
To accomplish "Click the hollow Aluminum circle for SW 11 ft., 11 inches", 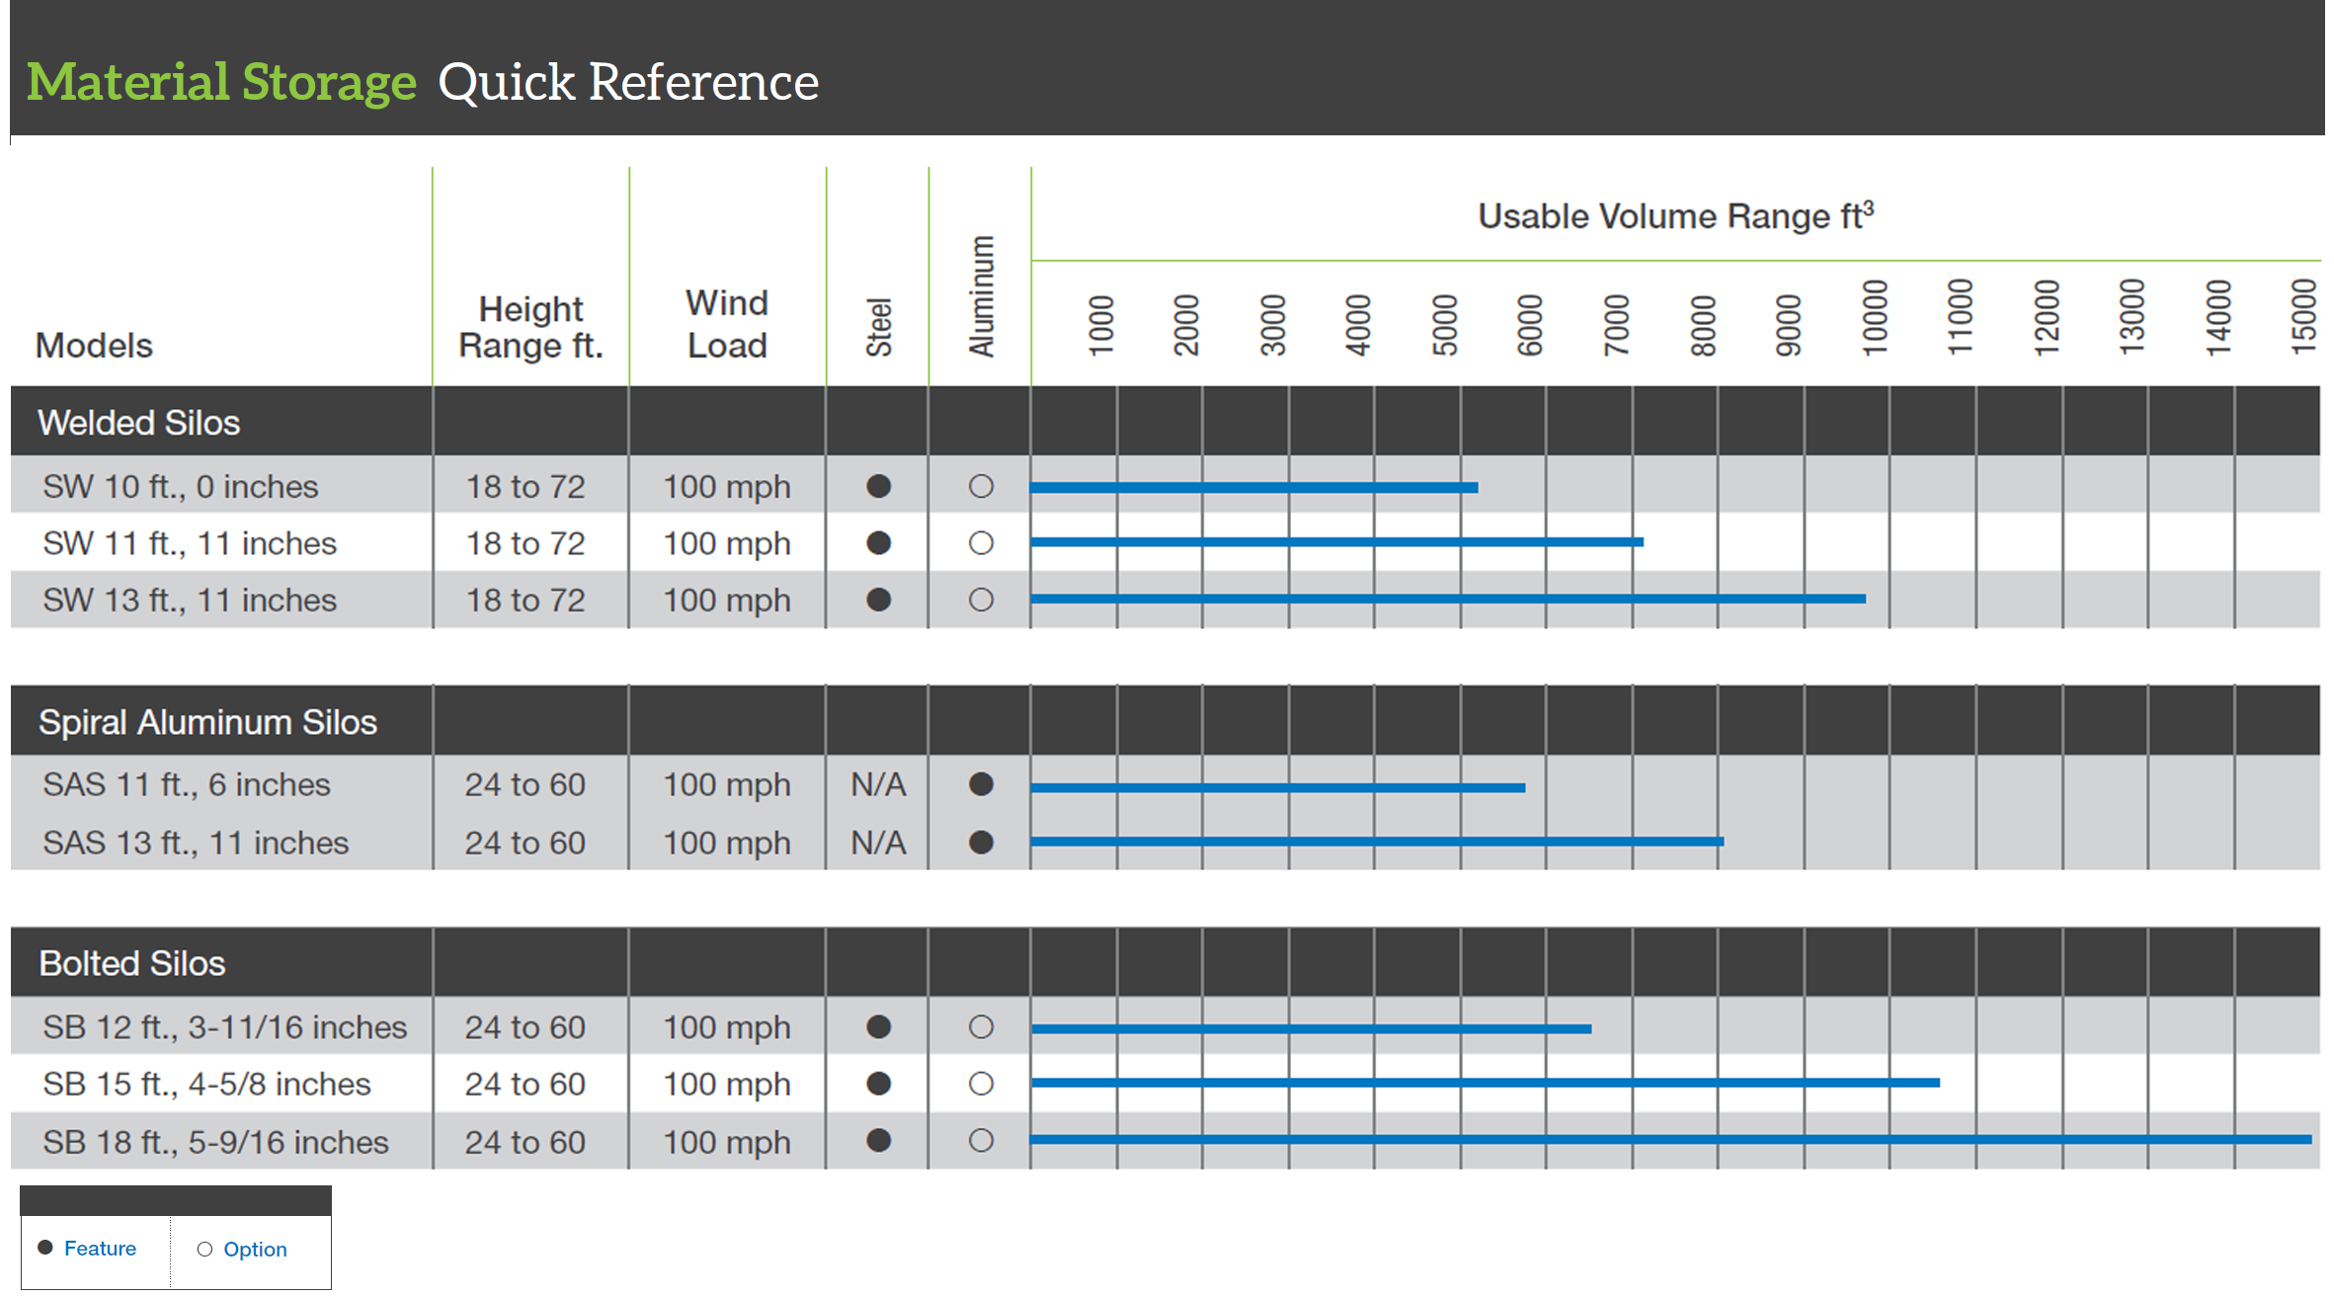I will 981,542.
